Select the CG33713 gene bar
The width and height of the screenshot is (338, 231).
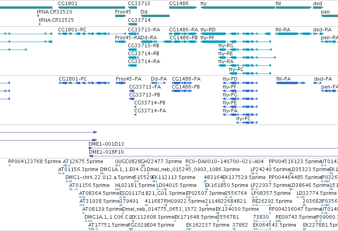pyautogui.click(x=132, y=8)
